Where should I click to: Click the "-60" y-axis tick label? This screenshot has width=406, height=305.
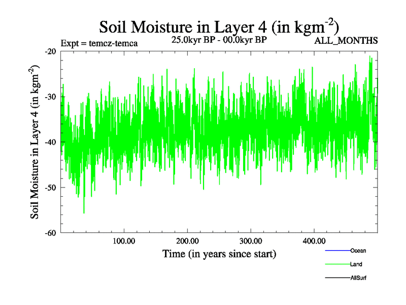[x=50, y=233]
